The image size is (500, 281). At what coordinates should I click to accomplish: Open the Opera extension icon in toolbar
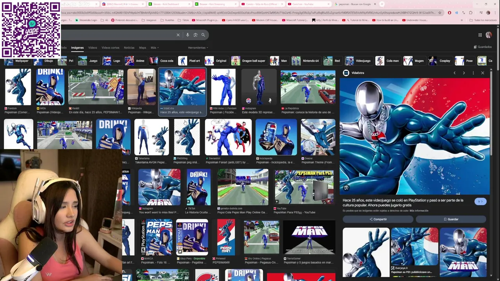pyautogui.click(x=449, y=12)
